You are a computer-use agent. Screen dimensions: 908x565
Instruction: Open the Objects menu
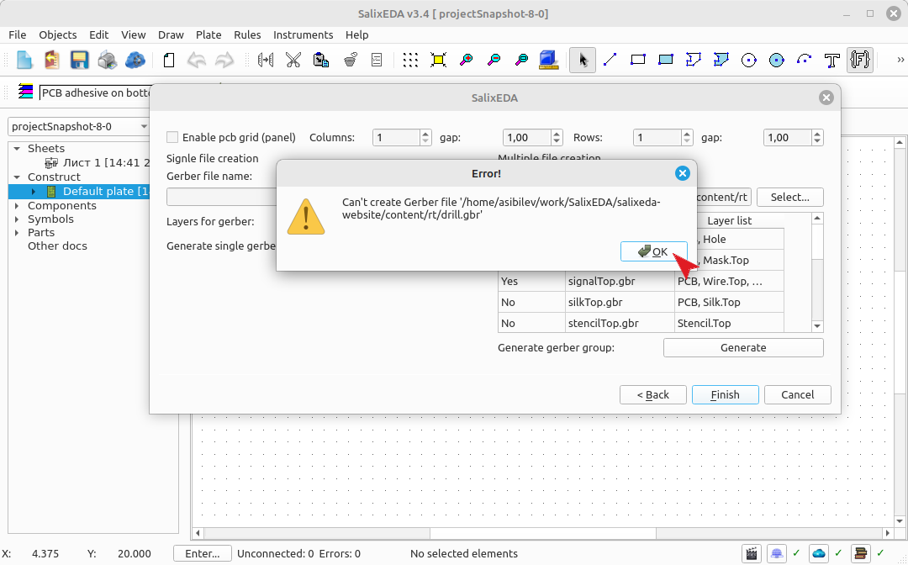58,34
